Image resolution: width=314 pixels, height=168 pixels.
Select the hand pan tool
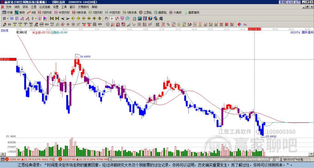[x=106, y=19]
